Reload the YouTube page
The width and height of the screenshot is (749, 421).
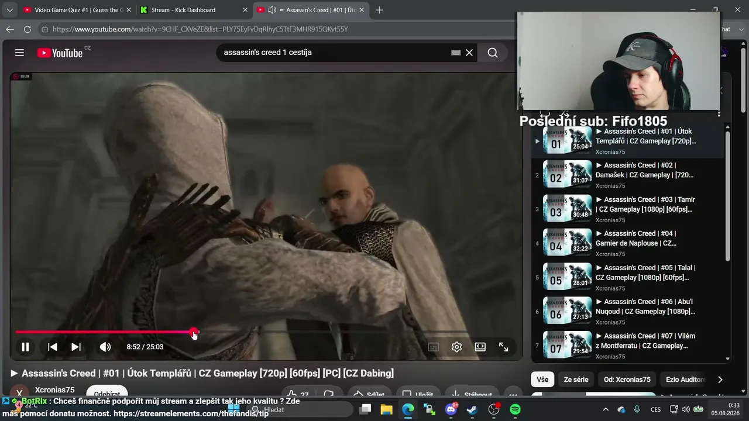28,29
